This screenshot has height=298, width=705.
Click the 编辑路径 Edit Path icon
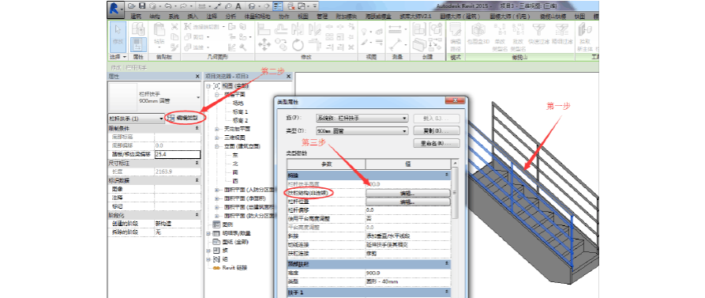pyautogui.click(x=455, y=37)
